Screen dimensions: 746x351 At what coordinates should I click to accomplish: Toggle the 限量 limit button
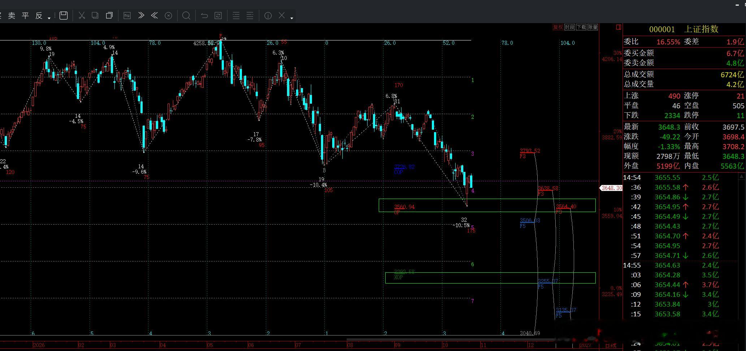(593, 27)
